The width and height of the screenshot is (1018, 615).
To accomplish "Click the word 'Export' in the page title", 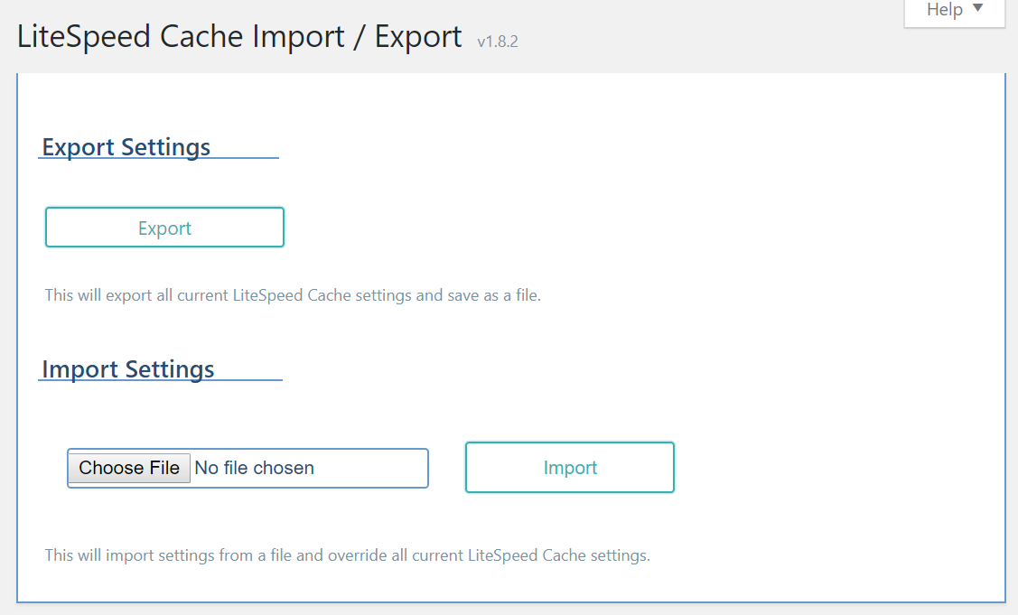I will pos(418,36).
